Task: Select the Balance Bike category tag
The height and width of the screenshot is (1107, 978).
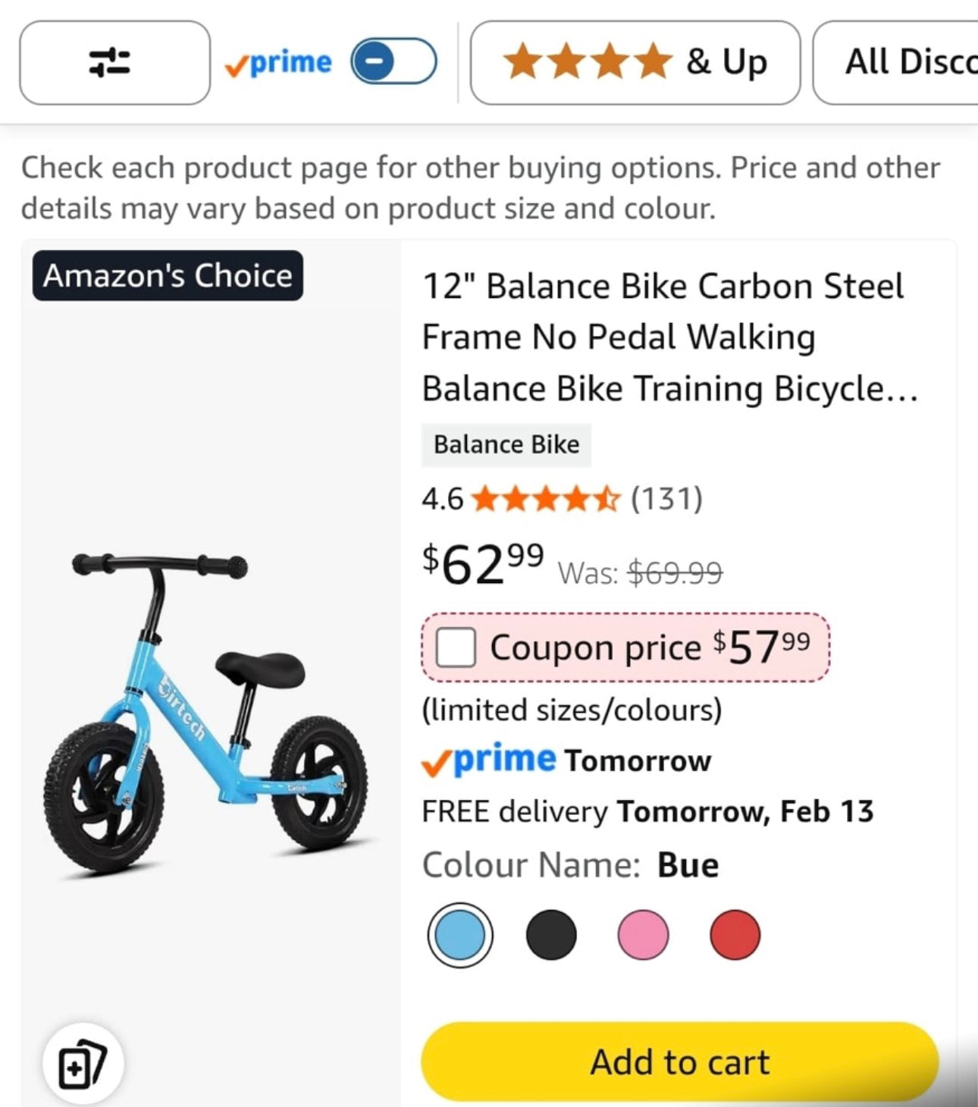Action: click(x=506, y=444)
